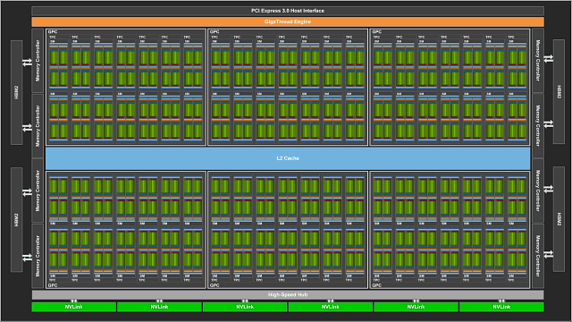Click double-arrow beside second left Memory Controller
Image resolution: width=572 pixels, height=322 pixels.
[x=28, y=128]
